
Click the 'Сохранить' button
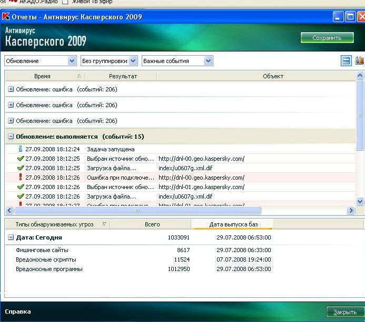coord(327,38)
